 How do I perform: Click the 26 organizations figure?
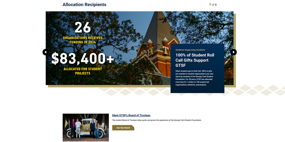click(83, 28)
